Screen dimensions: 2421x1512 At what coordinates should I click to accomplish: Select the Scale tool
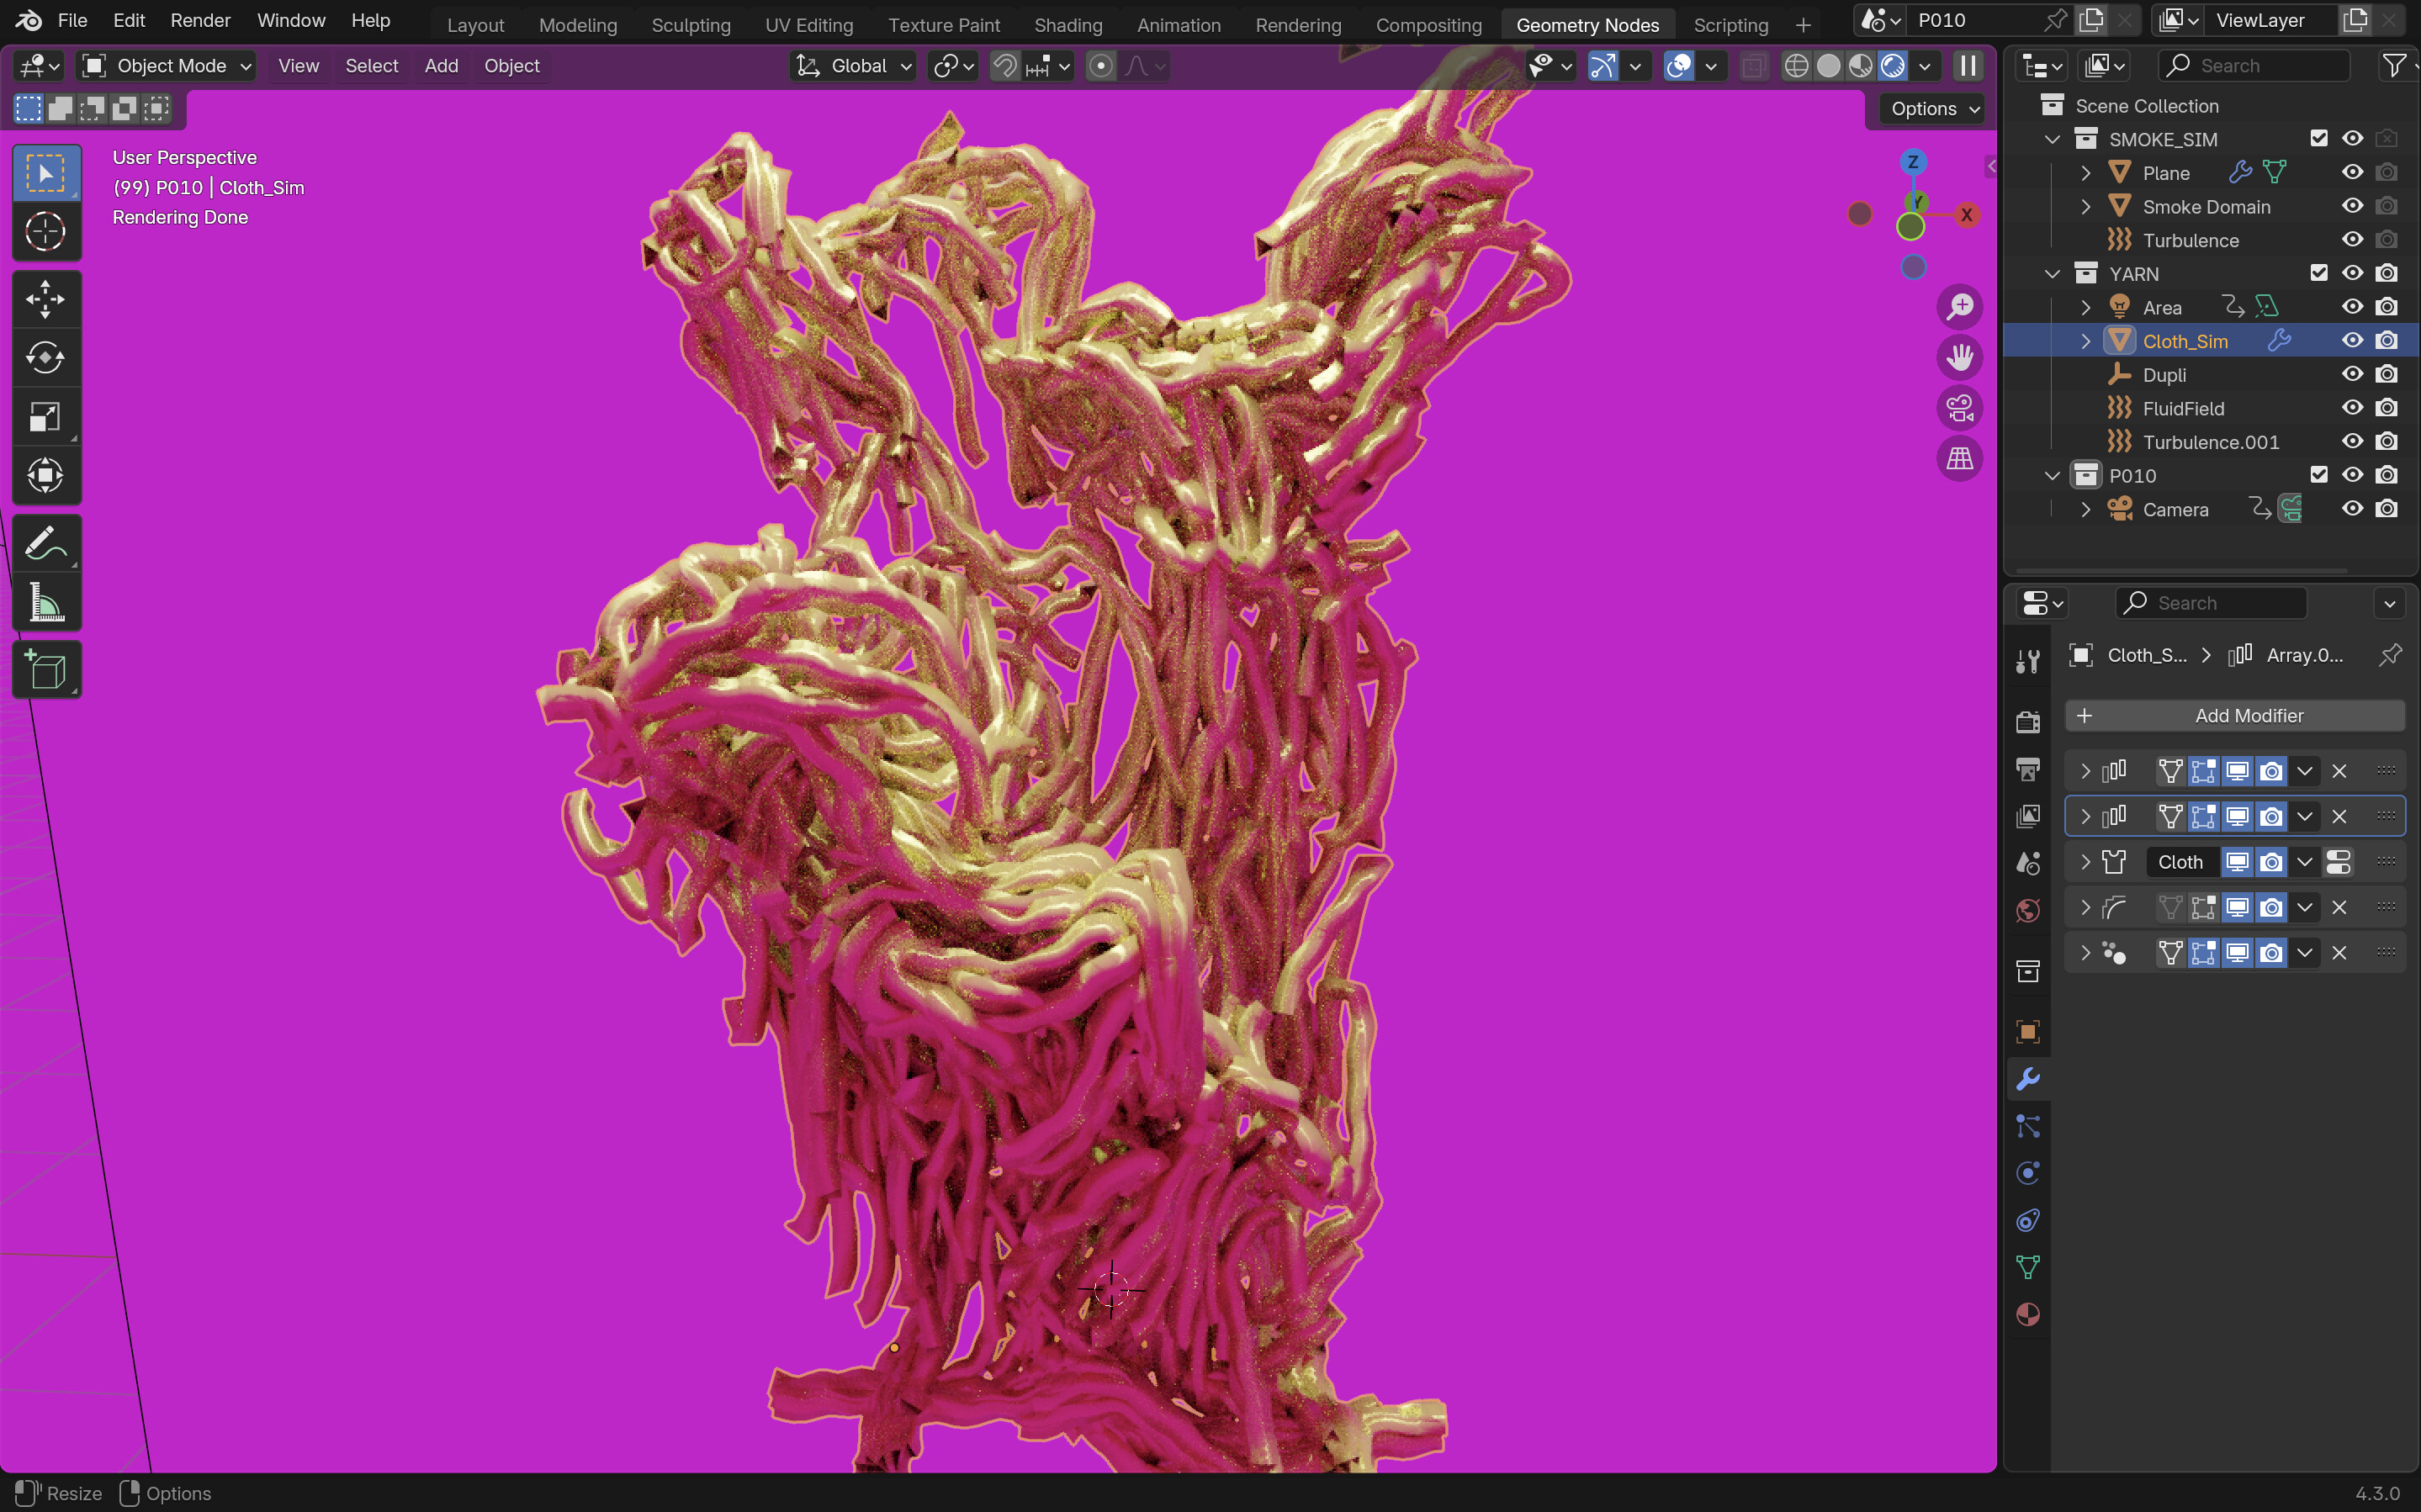pyautogui.click(x=46, y=416)
